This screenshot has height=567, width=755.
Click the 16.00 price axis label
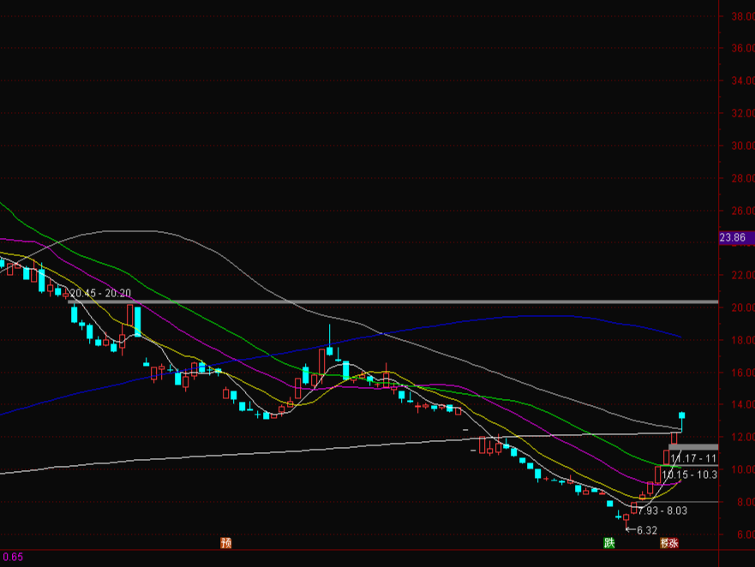pos(743,373)
